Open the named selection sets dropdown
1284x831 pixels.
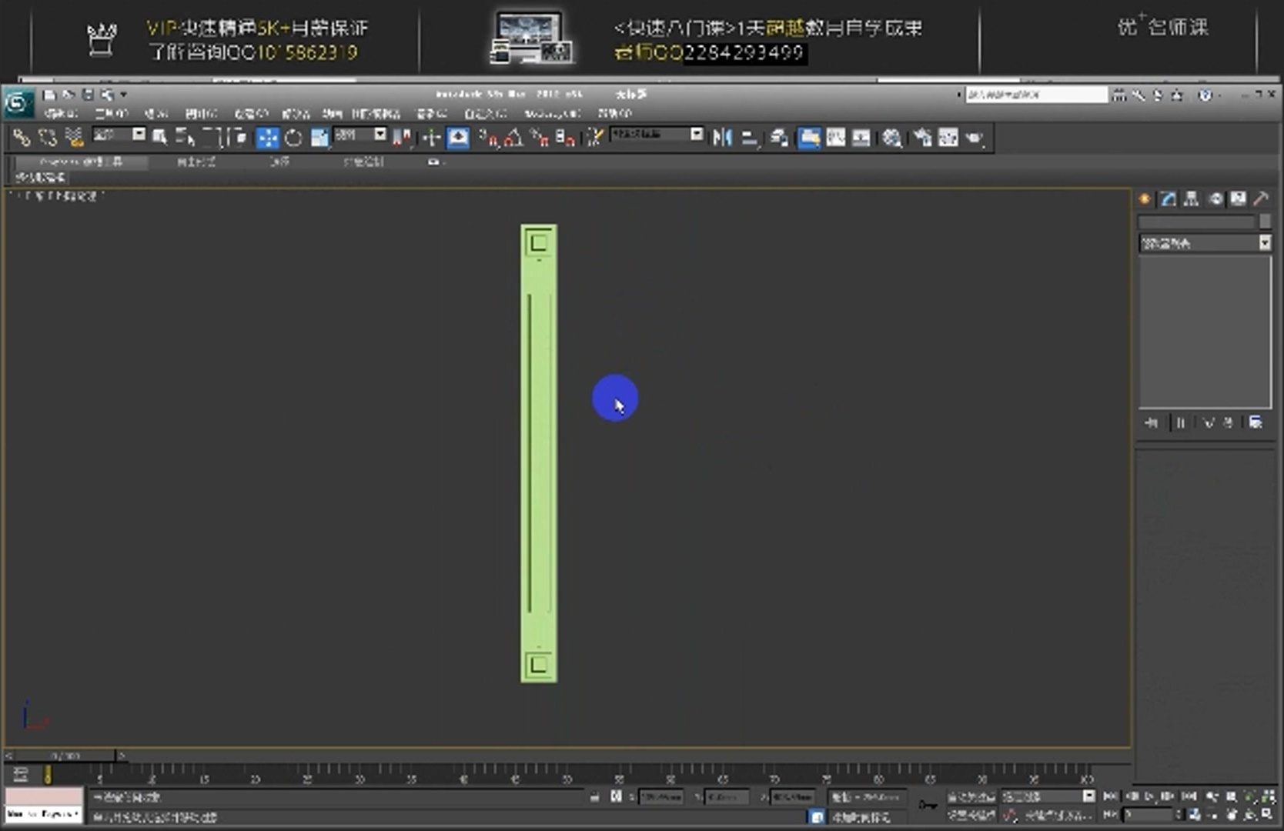[x=656, y=134]
